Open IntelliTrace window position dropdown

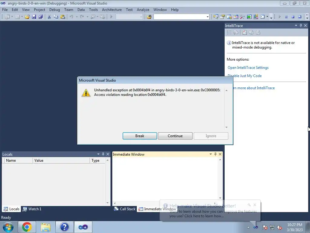(x=296, y=25)
